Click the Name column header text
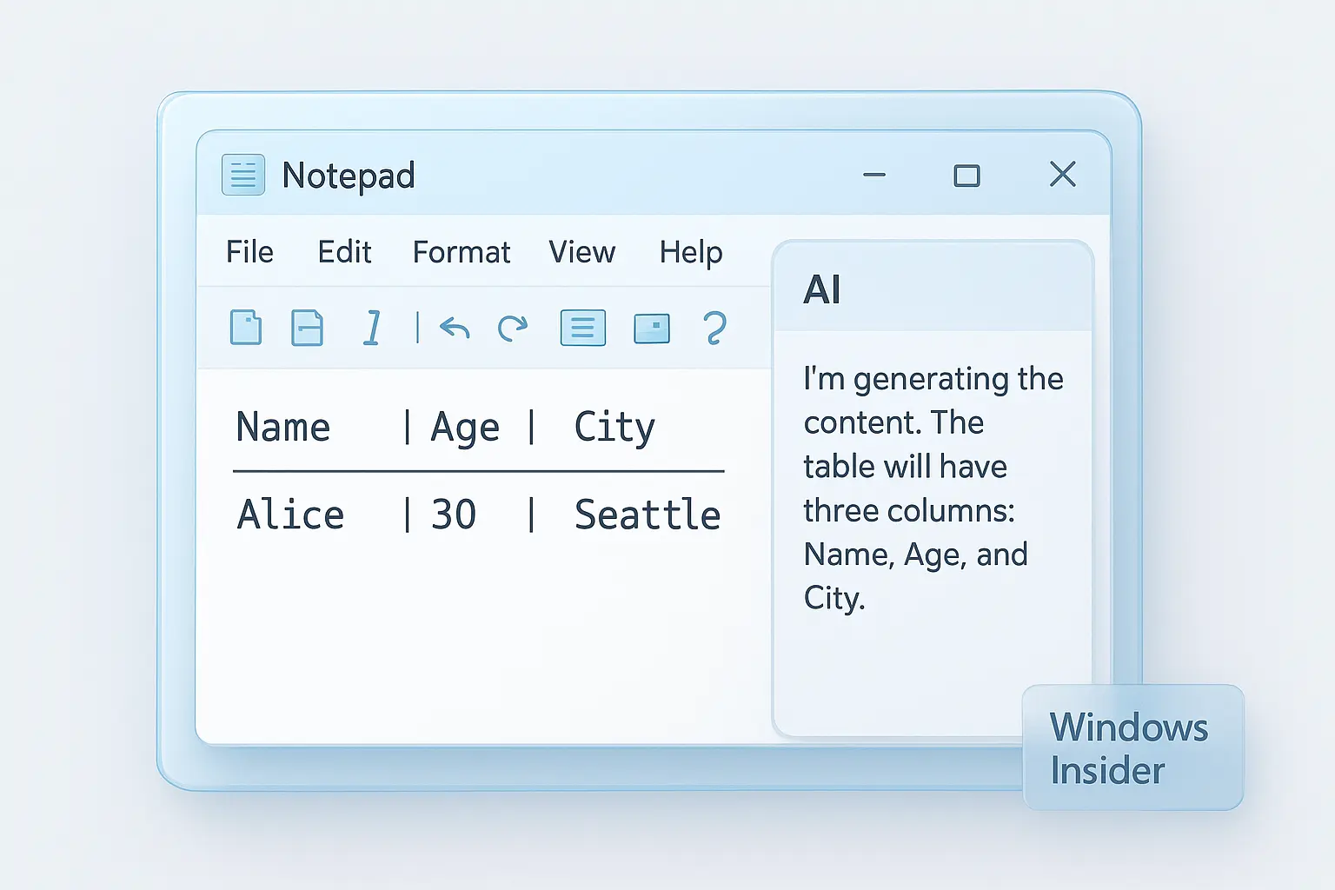Viewport: 1335px width, 890px height. (x=283, y=427)
